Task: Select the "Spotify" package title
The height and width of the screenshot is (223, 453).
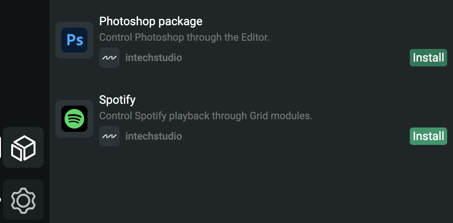Action: (x=117, y=100)
